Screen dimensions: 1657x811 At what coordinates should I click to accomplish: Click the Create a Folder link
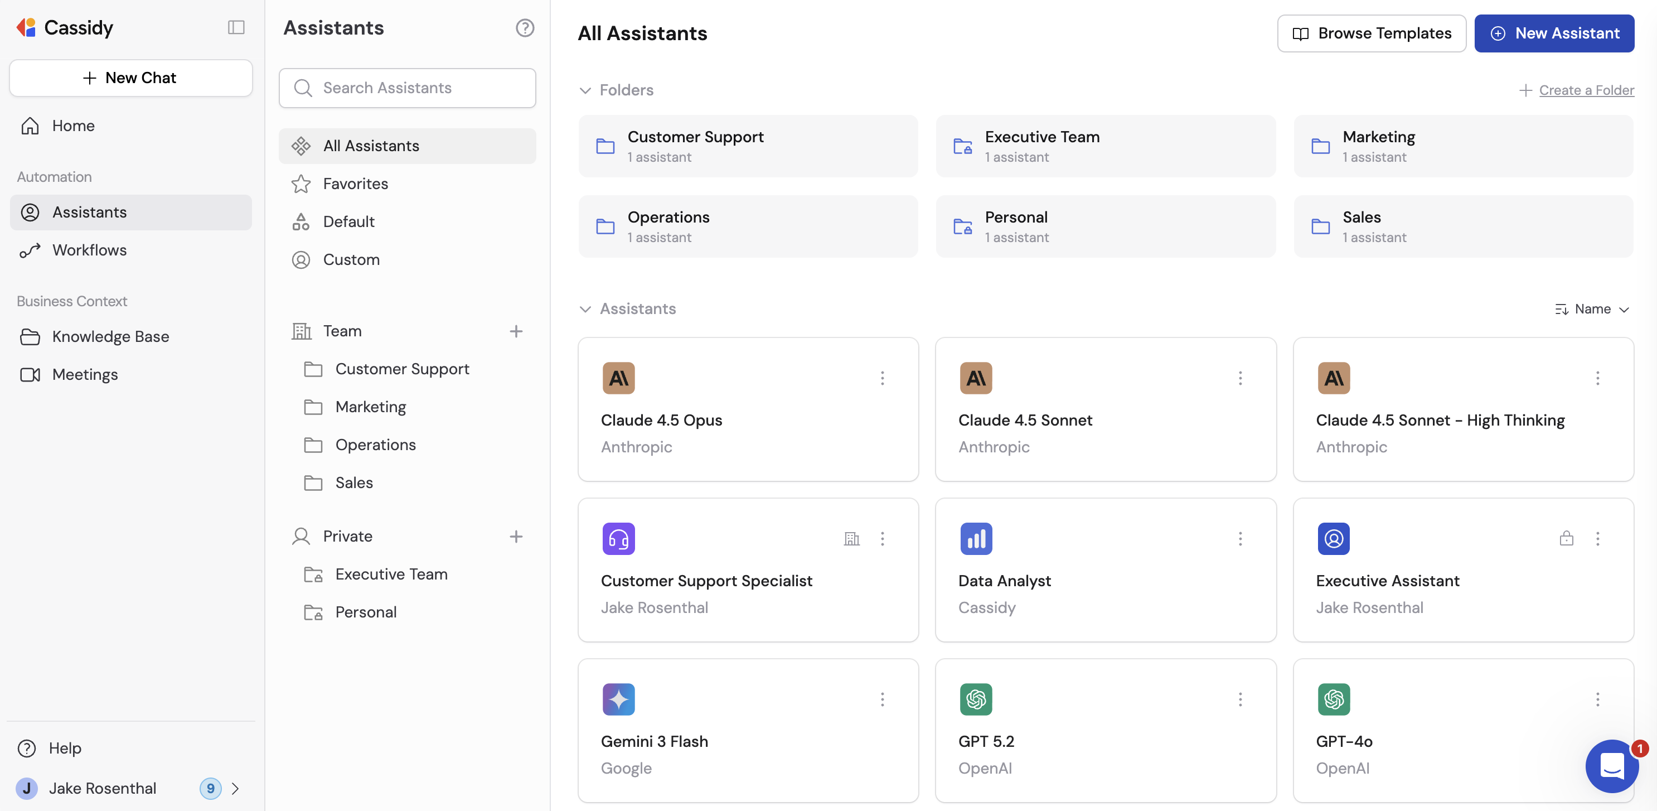coord(1586,89)
